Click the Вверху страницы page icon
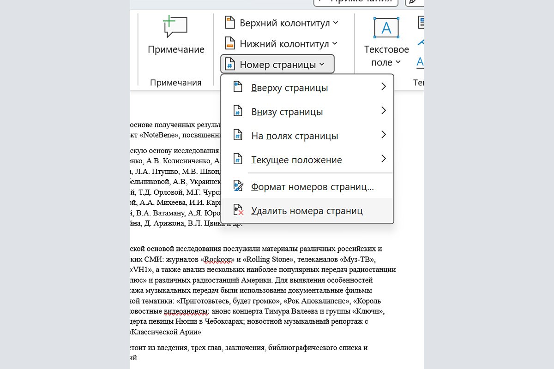The height and width of the screenshot is (369, 554). pos(238,87)
